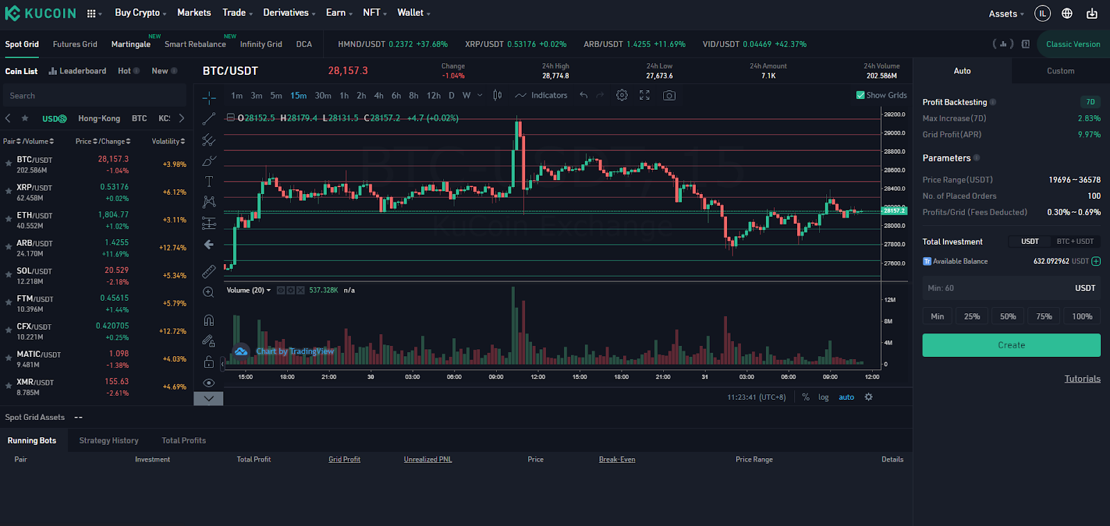Viewport: 1110px width, 526px height.
Task: Favorite the ETH/USDT pair star
Action: click(8, 219)
